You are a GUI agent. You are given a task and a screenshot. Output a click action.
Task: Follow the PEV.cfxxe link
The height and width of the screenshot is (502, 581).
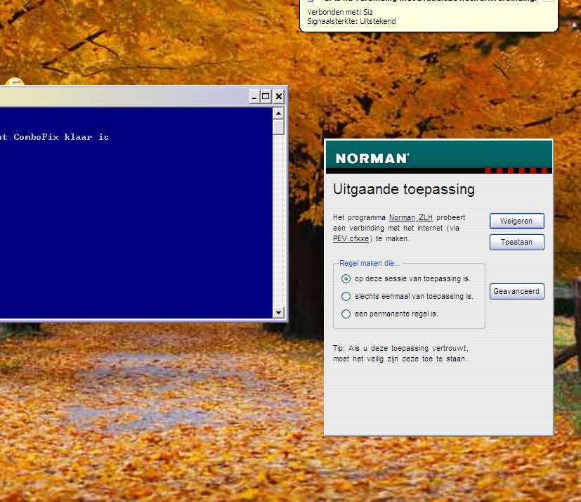(x=351, y=238)
